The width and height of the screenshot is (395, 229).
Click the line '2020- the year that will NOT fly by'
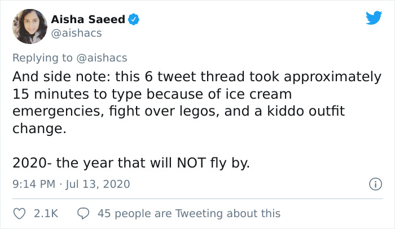130,163
